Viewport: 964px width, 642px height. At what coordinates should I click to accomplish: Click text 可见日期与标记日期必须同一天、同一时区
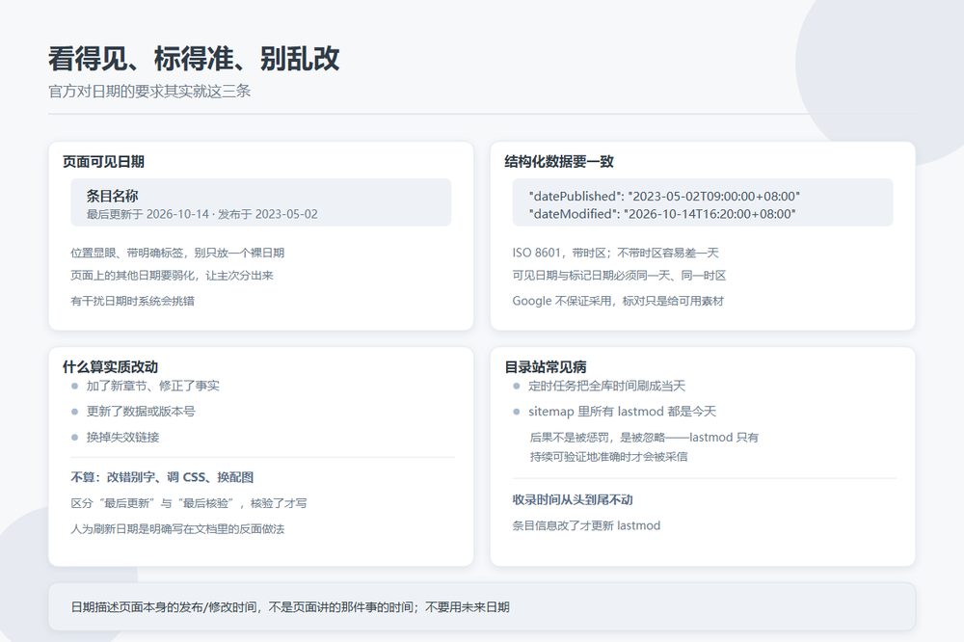click(x=619, y=276)
